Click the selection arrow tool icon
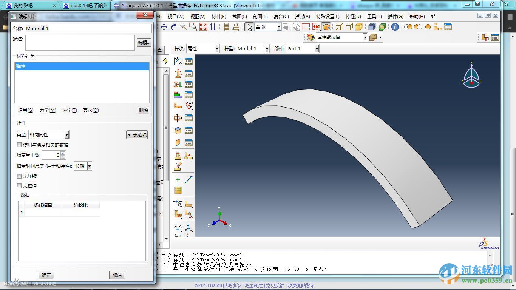Viewport: 516px width, 290px height. click(249, 27)
